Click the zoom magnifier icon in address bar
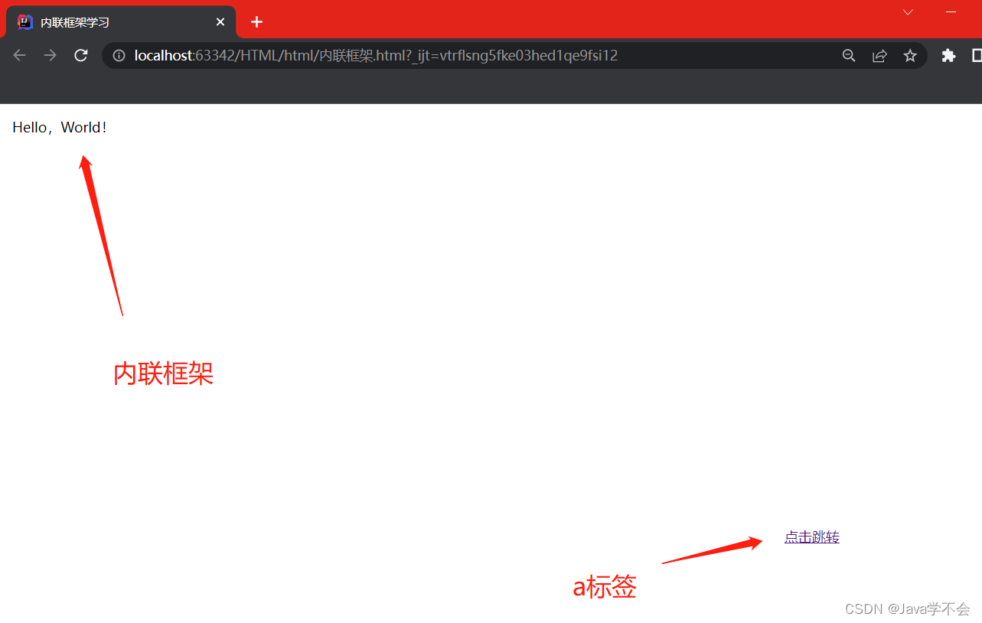The image size is (982, 623). 849,55
